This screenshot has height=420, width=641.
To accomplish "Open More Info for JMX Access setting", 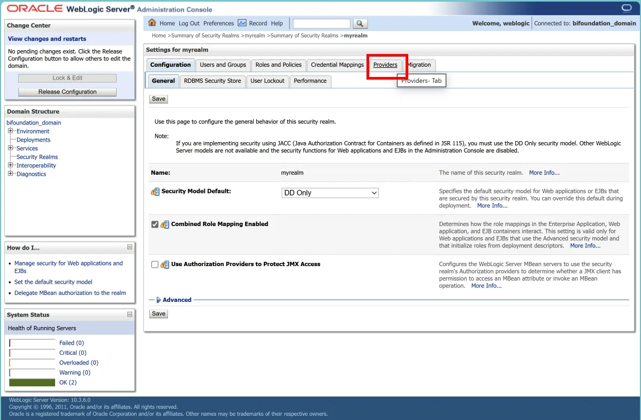I will (x=486, y=285).
